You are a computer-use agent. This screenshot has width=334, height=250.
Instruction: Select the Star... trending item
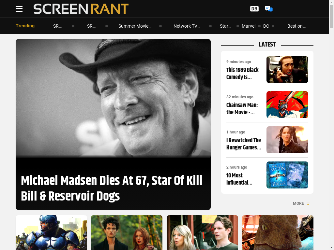(x=225, y=26)
